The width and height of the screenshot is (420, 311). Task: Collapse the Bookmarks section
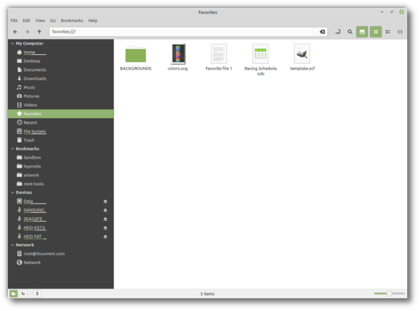pos(13,148)
